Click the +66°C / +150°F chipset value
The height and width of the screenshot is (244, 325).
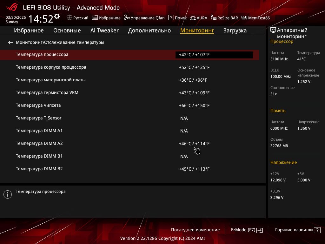194,105
